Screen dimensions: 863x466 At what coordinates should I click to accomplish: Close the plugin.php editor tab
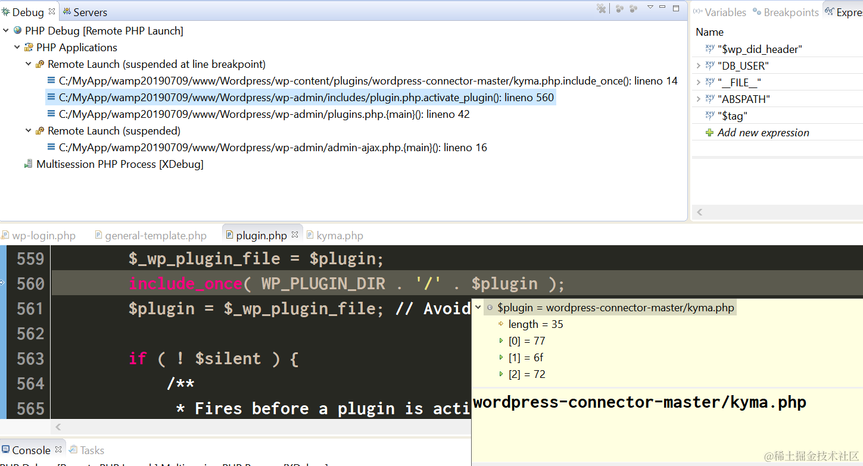click(294, 235)
